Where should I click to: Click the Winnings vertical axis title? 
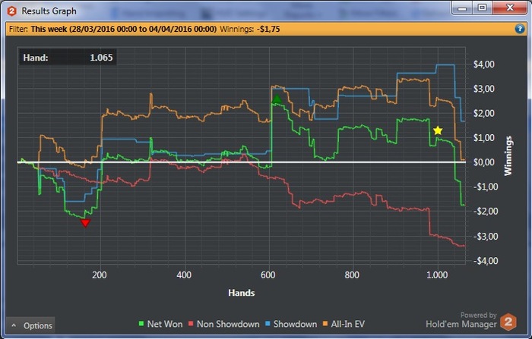point(508,155)
